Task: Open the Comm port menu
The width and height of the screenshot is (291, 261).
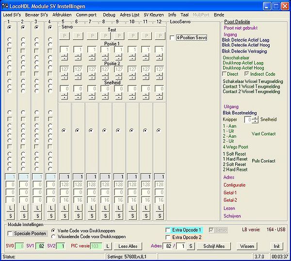Action: (86, 15)
